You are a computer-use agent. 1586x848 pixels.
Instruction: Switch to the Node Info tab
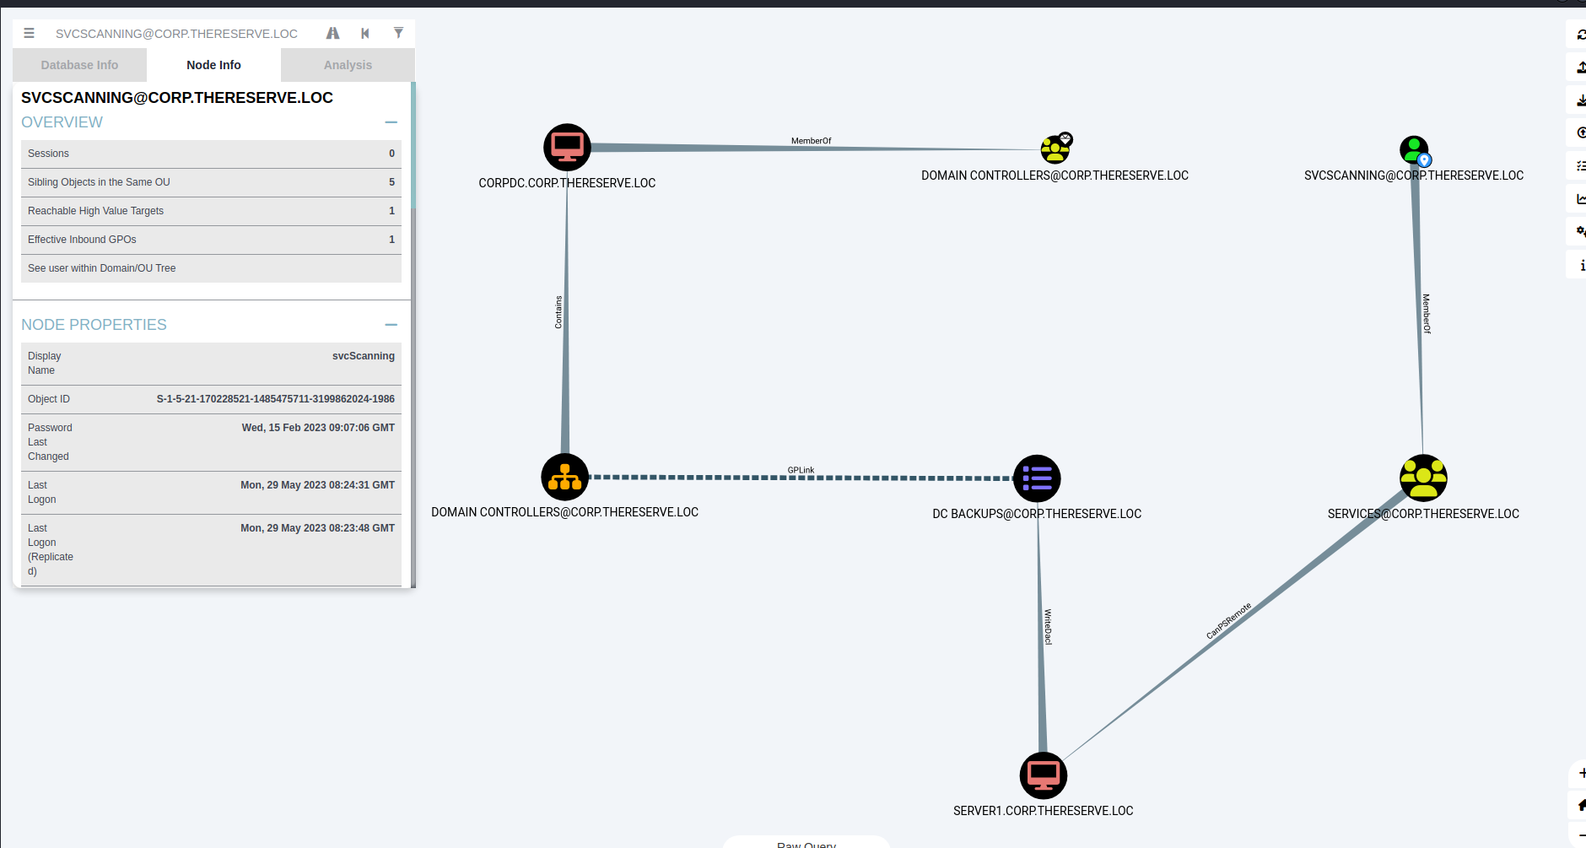[x=213, y=65]
